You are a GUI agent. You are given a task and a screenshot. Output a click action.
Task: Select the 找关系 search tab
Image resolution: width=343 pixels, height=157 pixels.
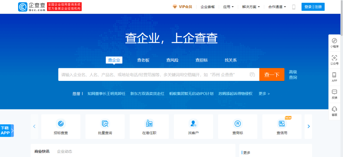pos(231,60)
